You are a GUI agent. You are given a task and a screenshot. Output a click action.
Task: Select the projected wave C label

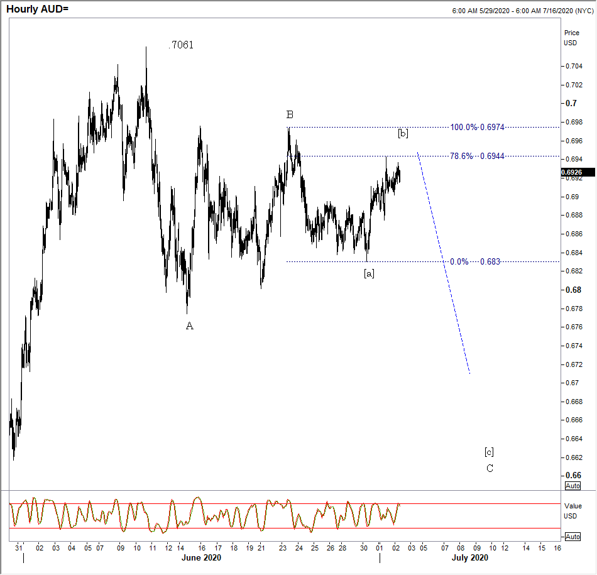pyautogui.click(x=490, y=468)
